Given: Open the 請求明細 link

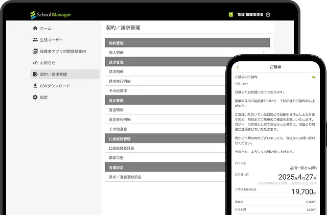Looking at the screenshot, I should pos(116,71).
